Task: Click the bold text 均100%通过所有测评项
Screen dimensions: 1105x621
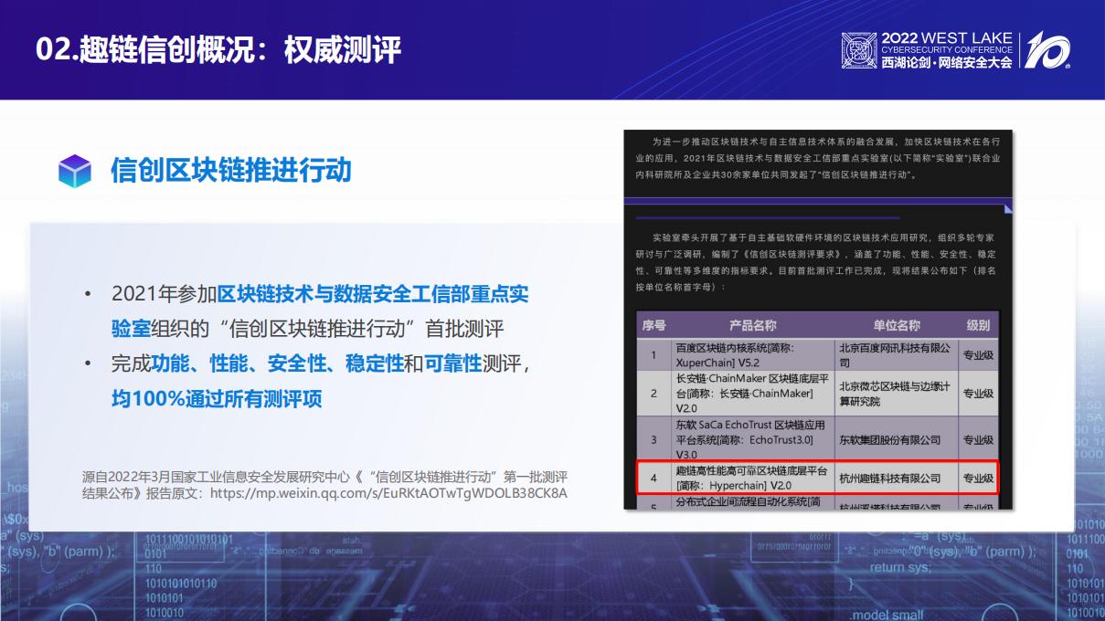Action: tap(217, 399)
